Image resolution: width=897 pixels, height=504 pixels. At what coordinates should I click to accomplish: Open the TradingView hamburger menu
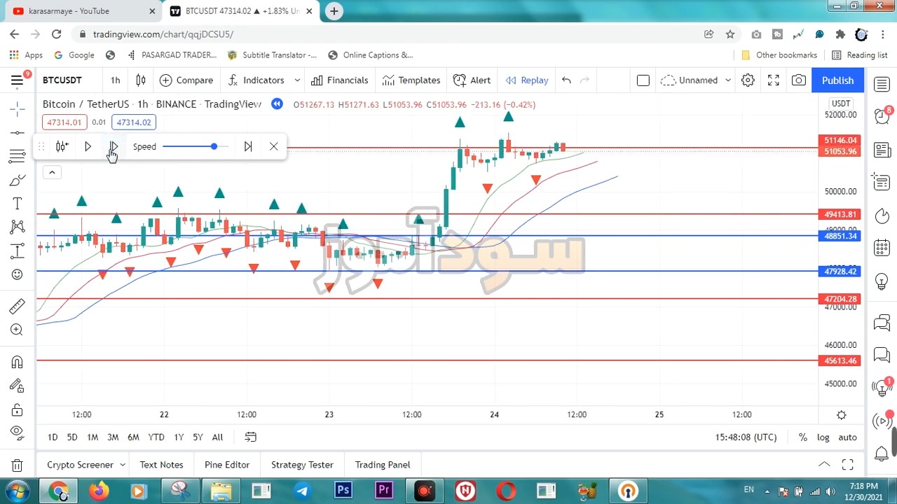17,80
